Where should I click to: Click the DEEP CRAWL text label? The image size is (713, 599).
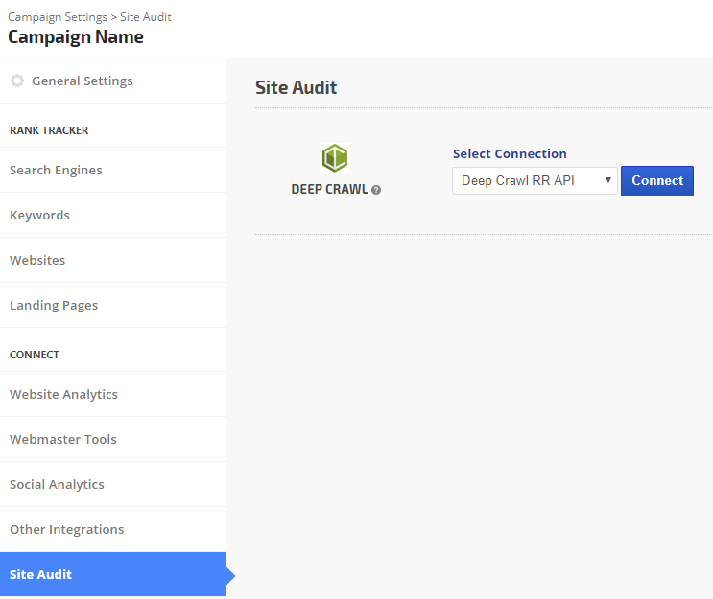coord(329,190)
